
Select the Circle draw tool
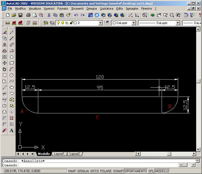tap(12, 75)
